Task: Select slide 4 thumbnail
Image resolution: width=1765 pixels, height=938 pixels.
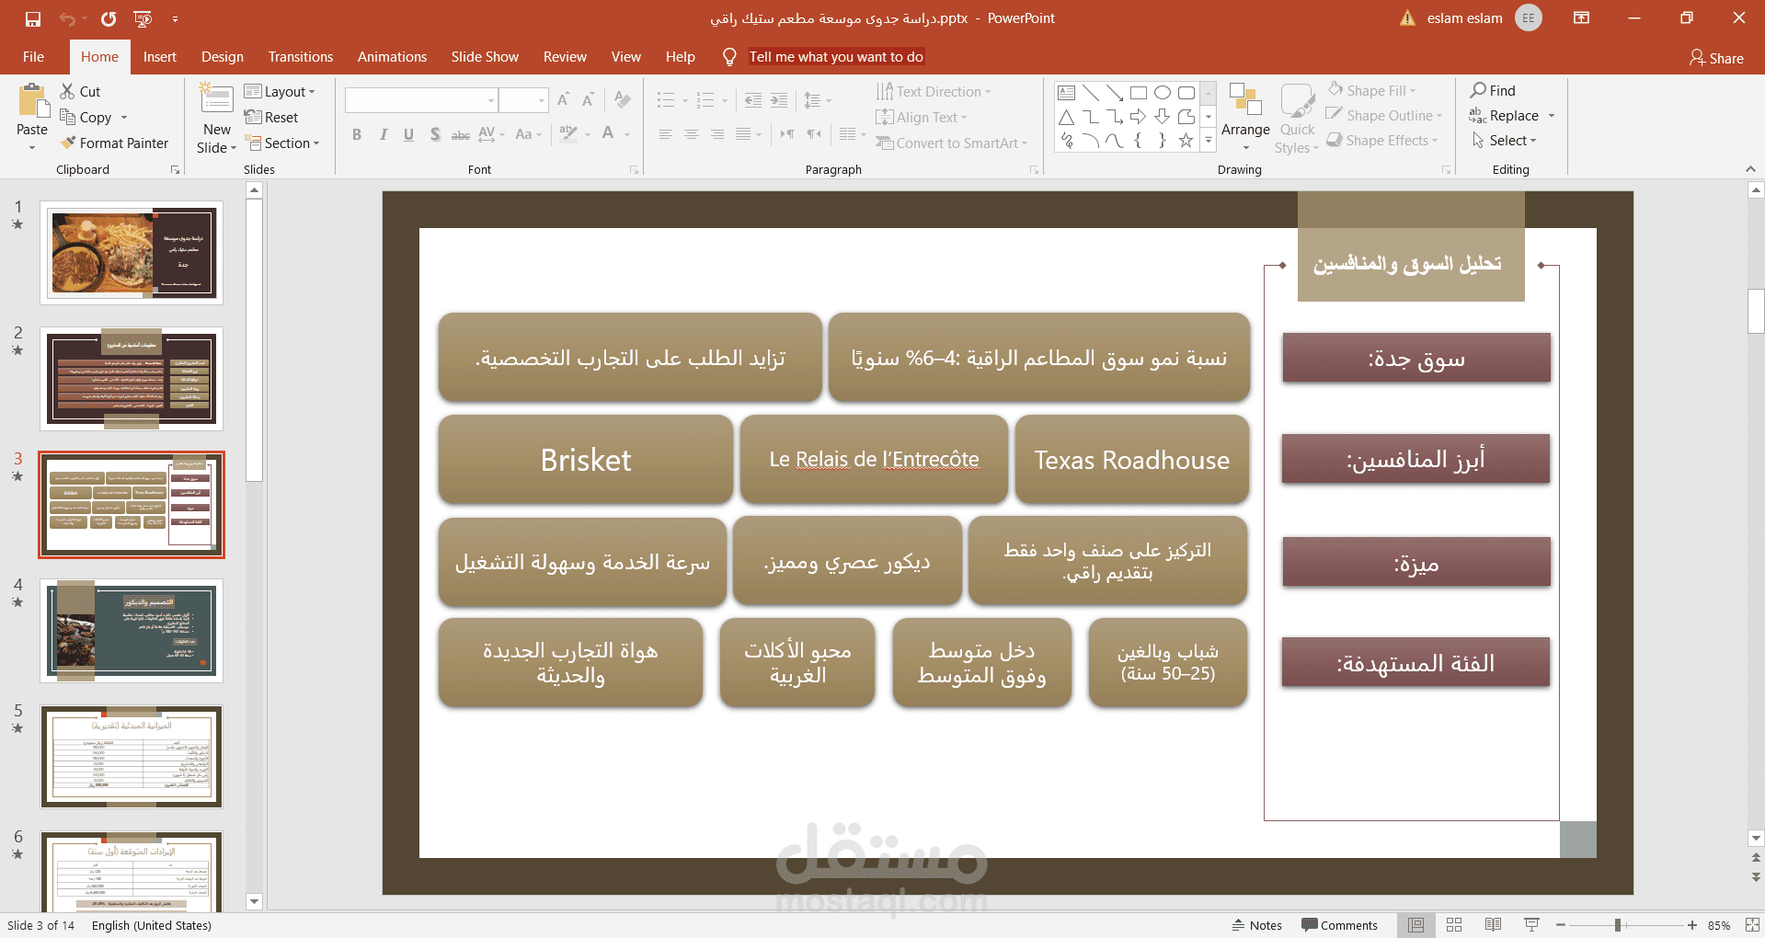Action: click(132, 631)
